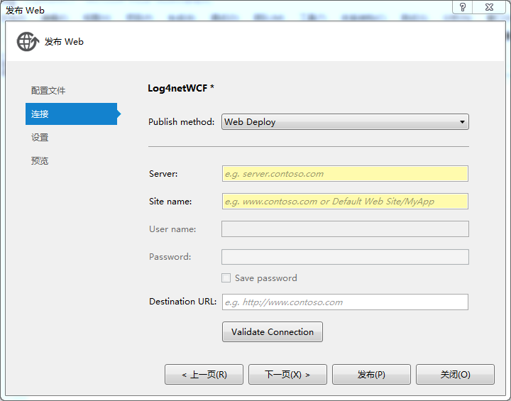Select the Web Deploy combo box
This screenshot has height=401, width=511.
[345, 122]
